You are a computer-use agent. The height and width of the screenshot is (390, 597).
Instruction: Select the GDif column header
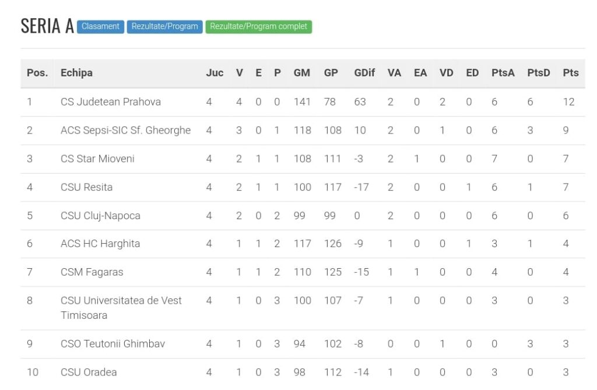pyautogui.click(x=364, y=73)
